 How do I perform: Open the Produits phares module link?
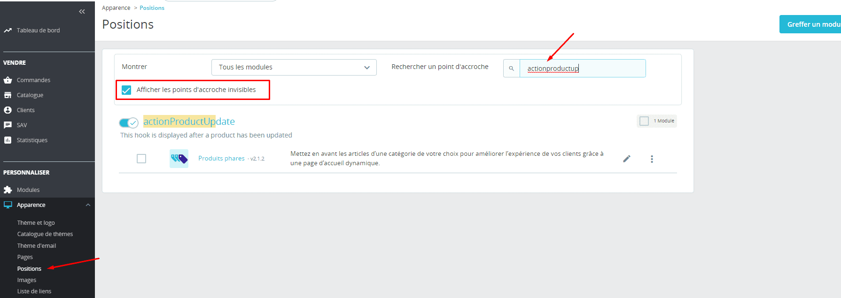point(221,159)
